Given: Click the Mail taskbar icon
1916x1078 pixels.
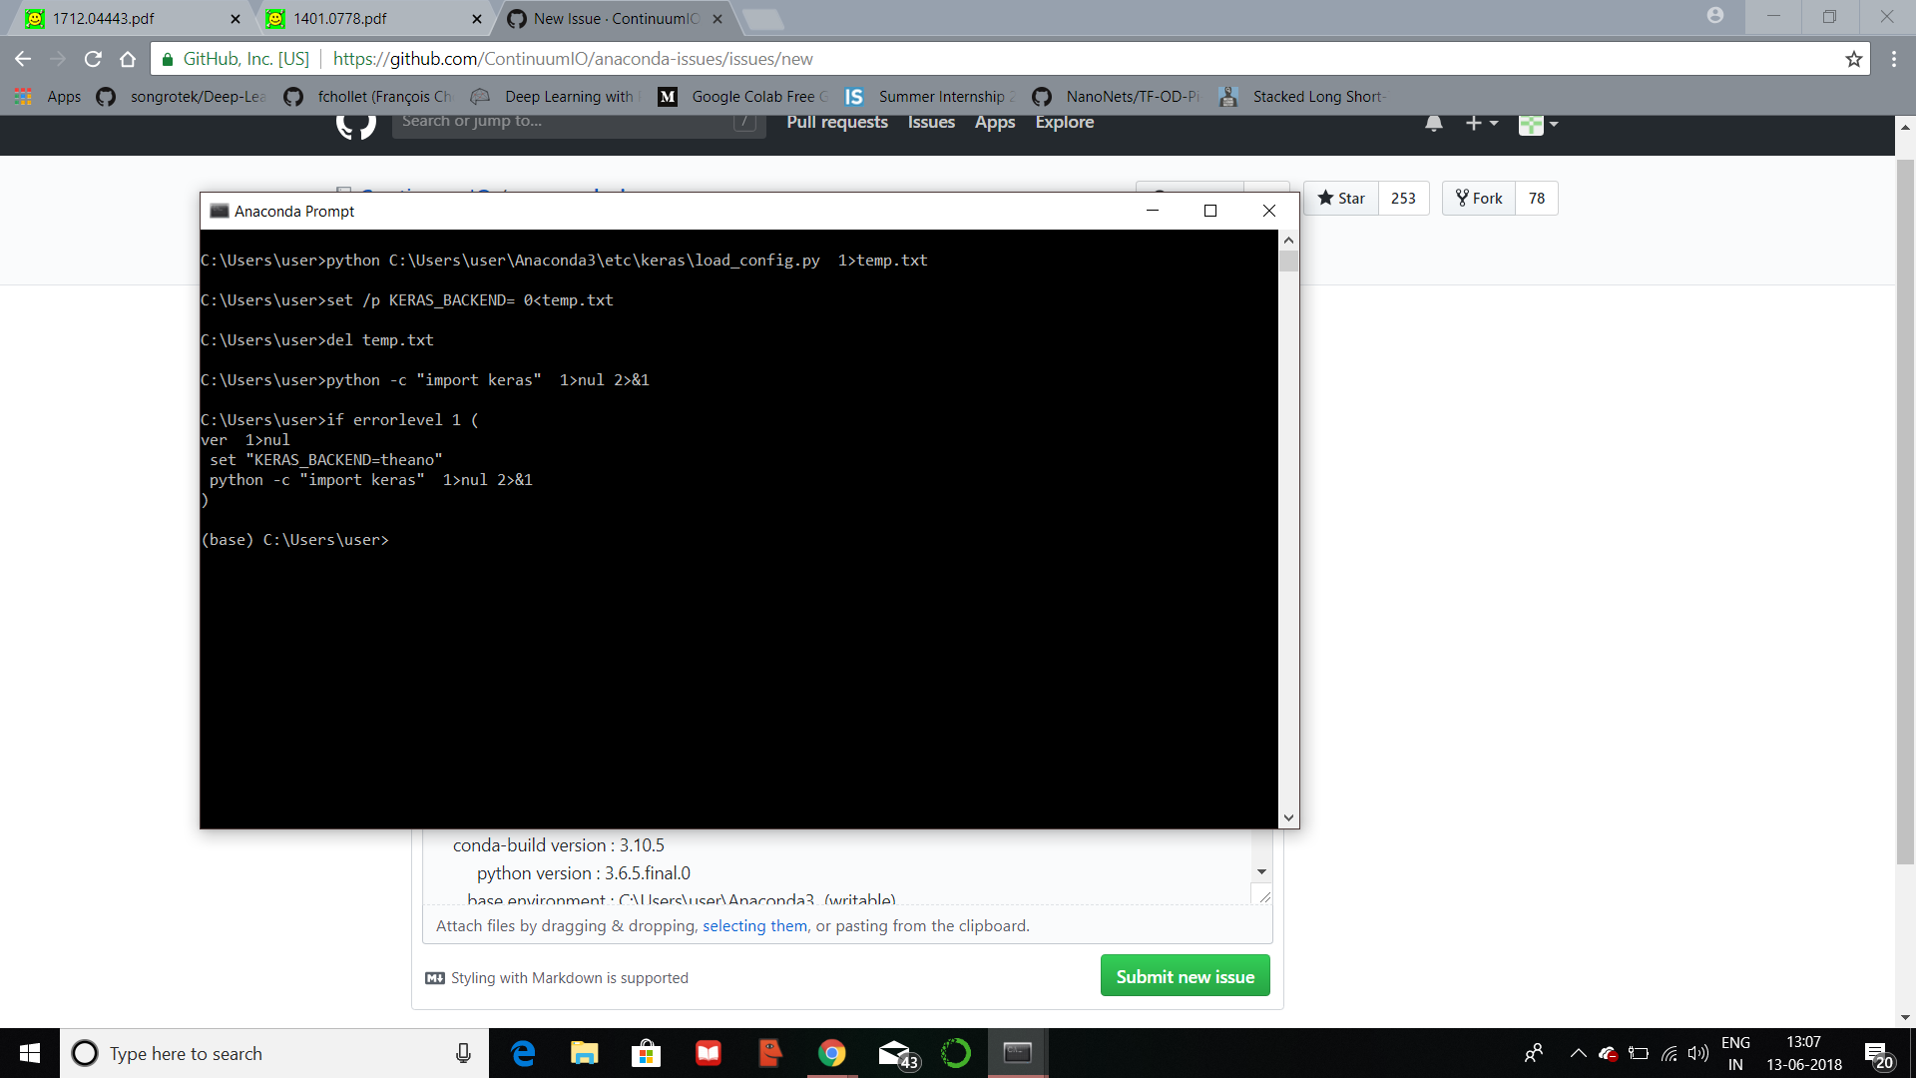Looking at the screenshot, I should (894, 1053).
